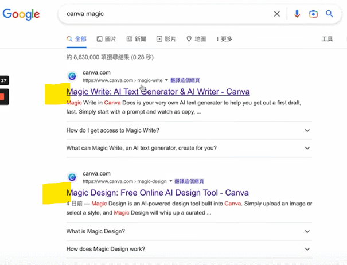Click the result count text 約 8,630,000 項搜尋結果
The image size is (347, 265).
pos(110,57)
